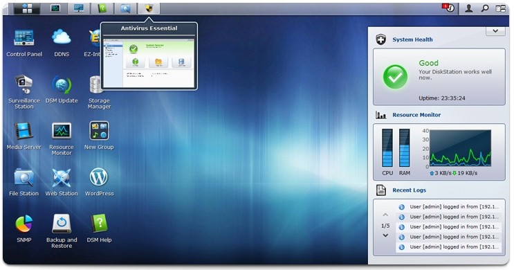This screenshot has height=270, width=514.
Task: Select the second taskbar monitor-screen app icon
Action: [79, 8]
